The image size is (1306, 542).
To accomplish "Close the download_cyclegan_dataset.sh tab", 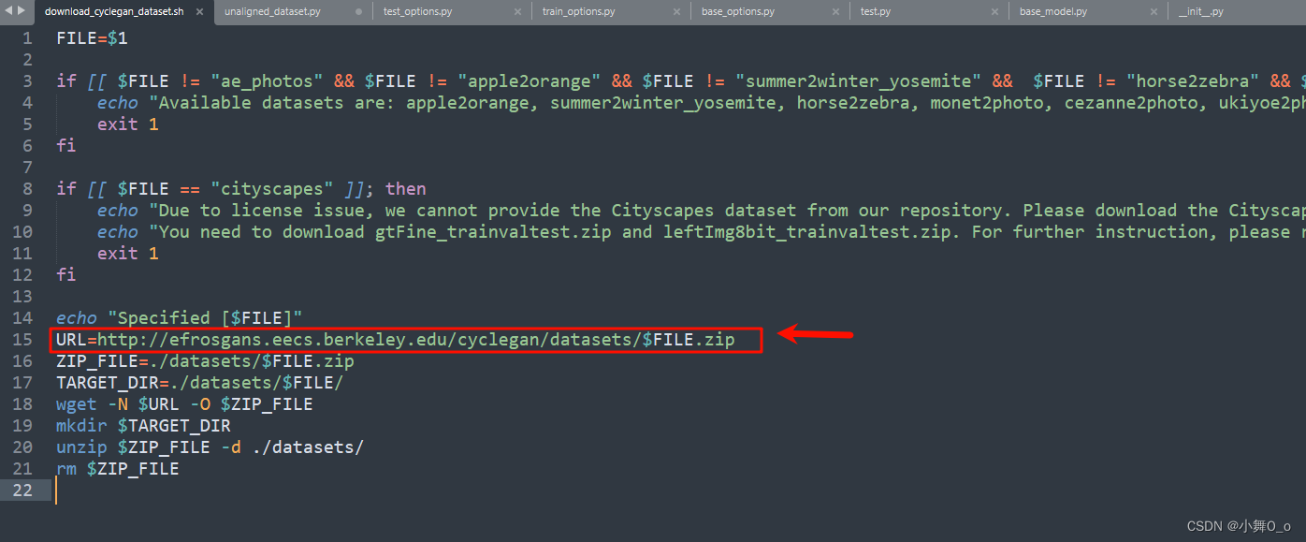I will pyautogui.click(x=198, y=12).
